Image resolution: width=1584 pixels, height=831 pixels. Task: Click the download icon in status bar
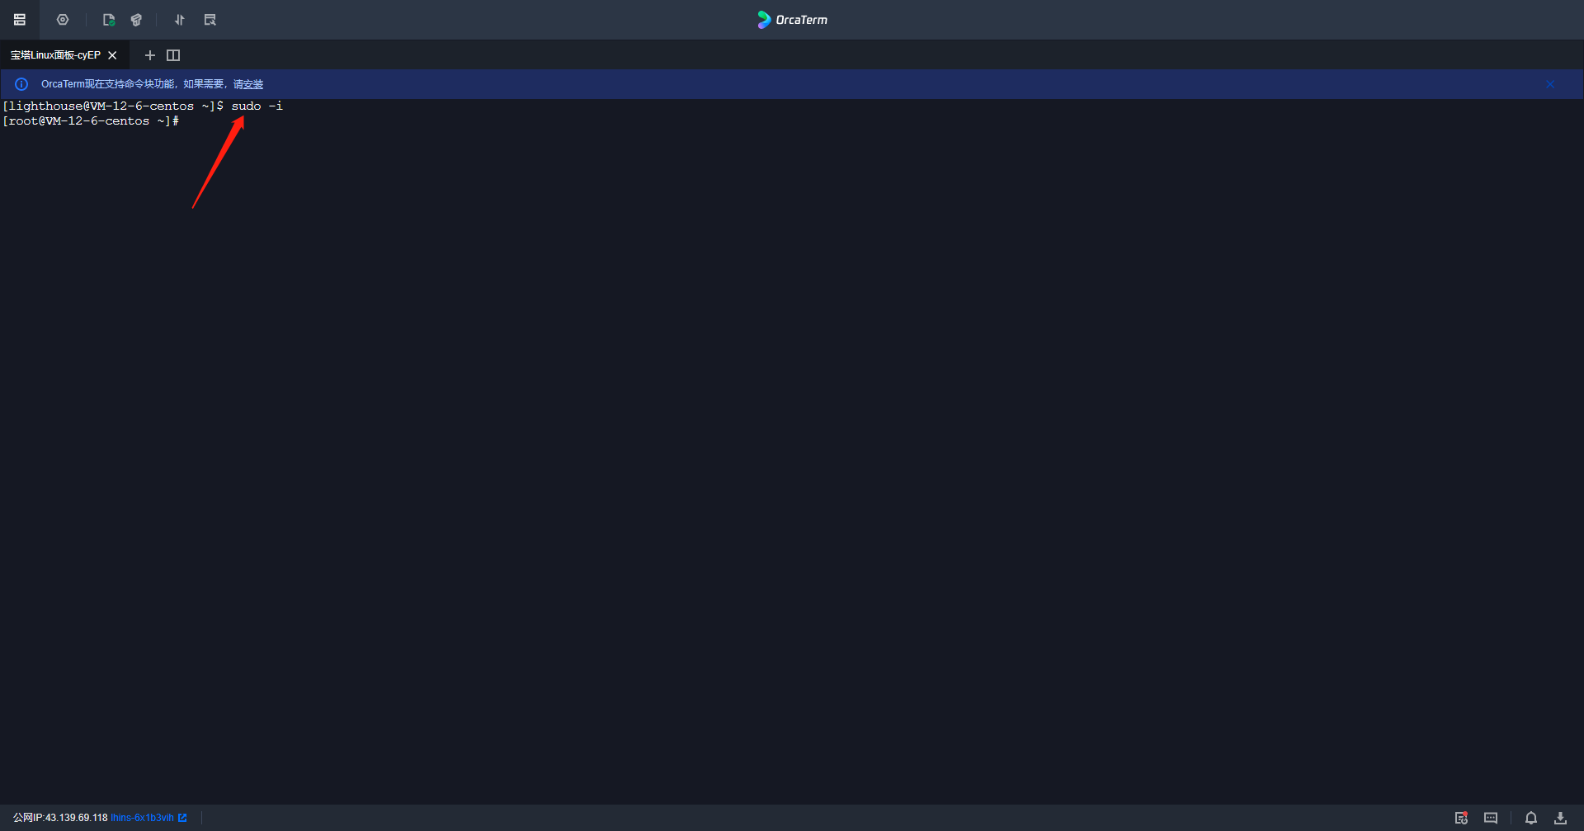[x=1560, y=818]
